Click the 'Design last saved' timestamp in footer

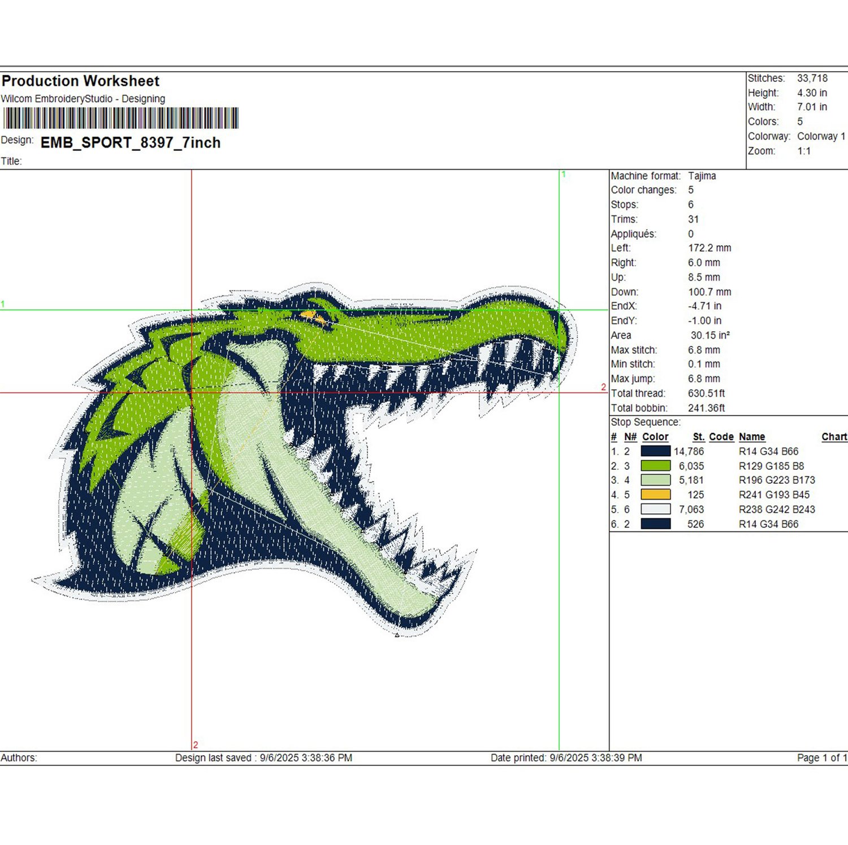click(x=263, y=758)
